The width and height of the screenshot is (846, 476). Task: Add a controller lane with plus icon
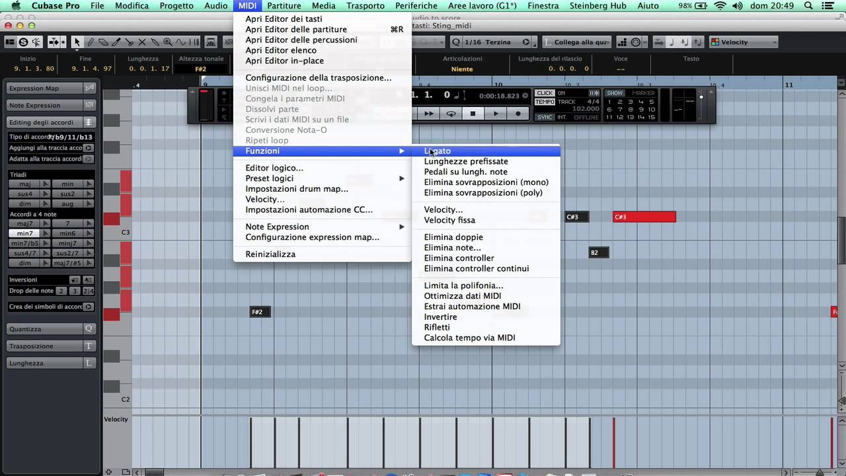108,472
